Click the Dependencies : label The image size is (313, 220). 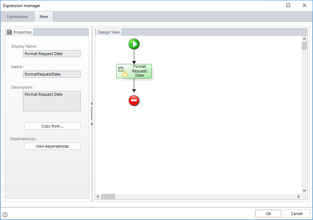[24, 139]
